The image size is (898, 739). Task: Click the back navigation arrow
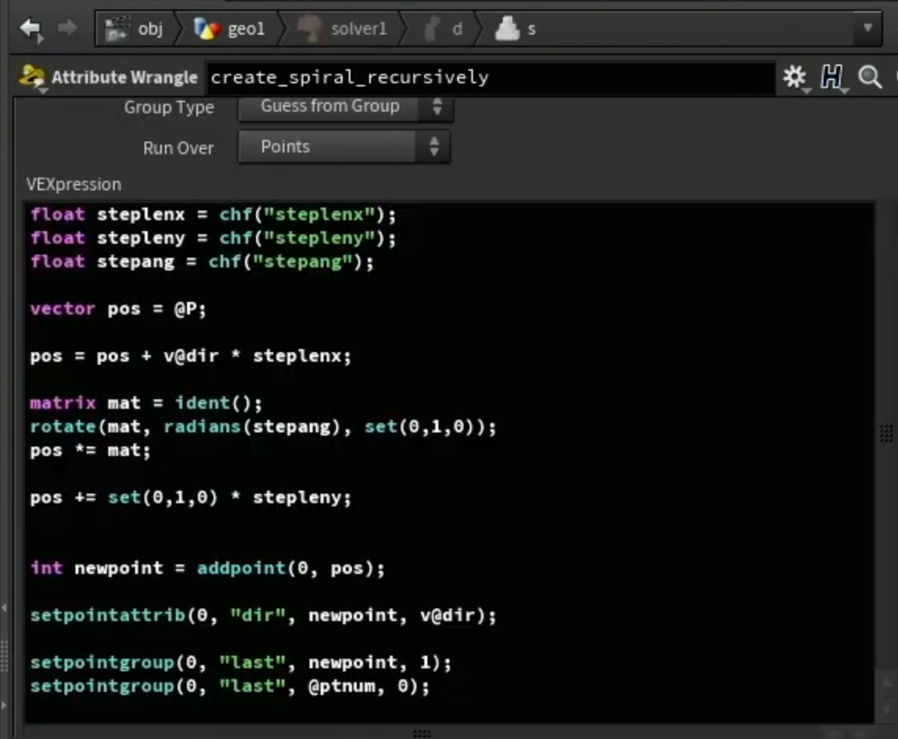31,28
